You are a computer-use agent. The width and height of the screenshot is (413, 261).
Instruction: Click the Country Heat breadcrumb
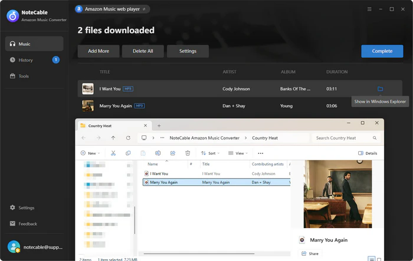[265, 138]
